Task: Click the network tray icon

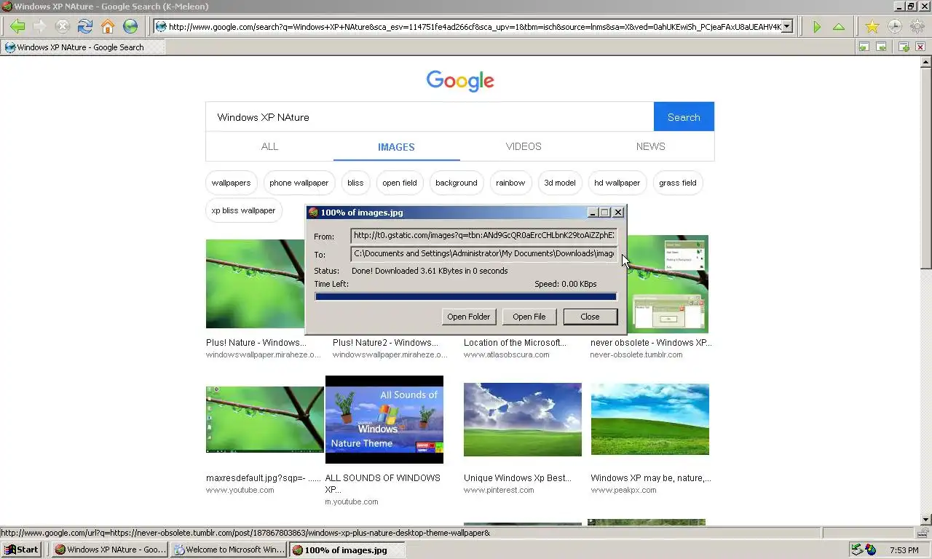Action: [x=857, y=550]
